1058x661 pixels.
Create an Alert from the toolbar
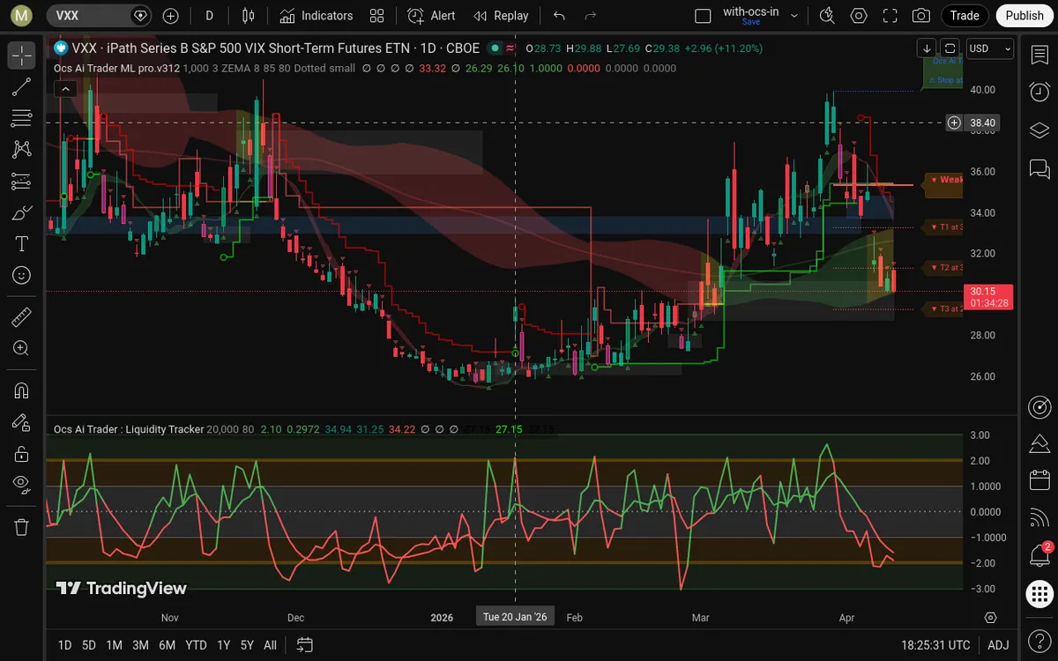(432, 16)
